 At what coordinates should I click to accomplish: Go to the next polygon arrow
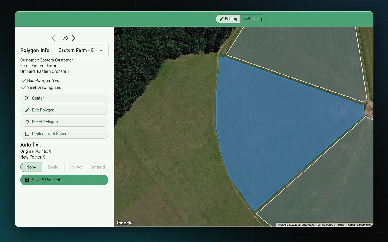point(74,38)
